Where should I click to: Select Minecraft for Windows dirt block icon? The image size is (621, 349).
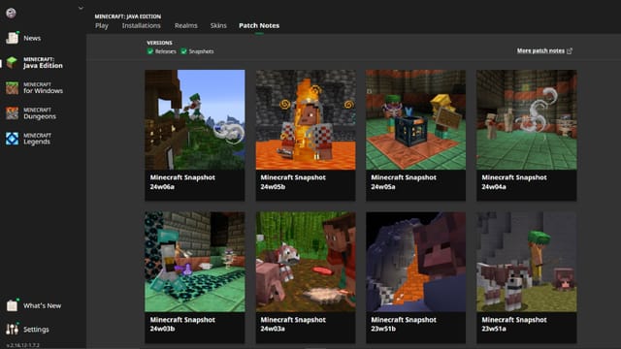[12, 88]
